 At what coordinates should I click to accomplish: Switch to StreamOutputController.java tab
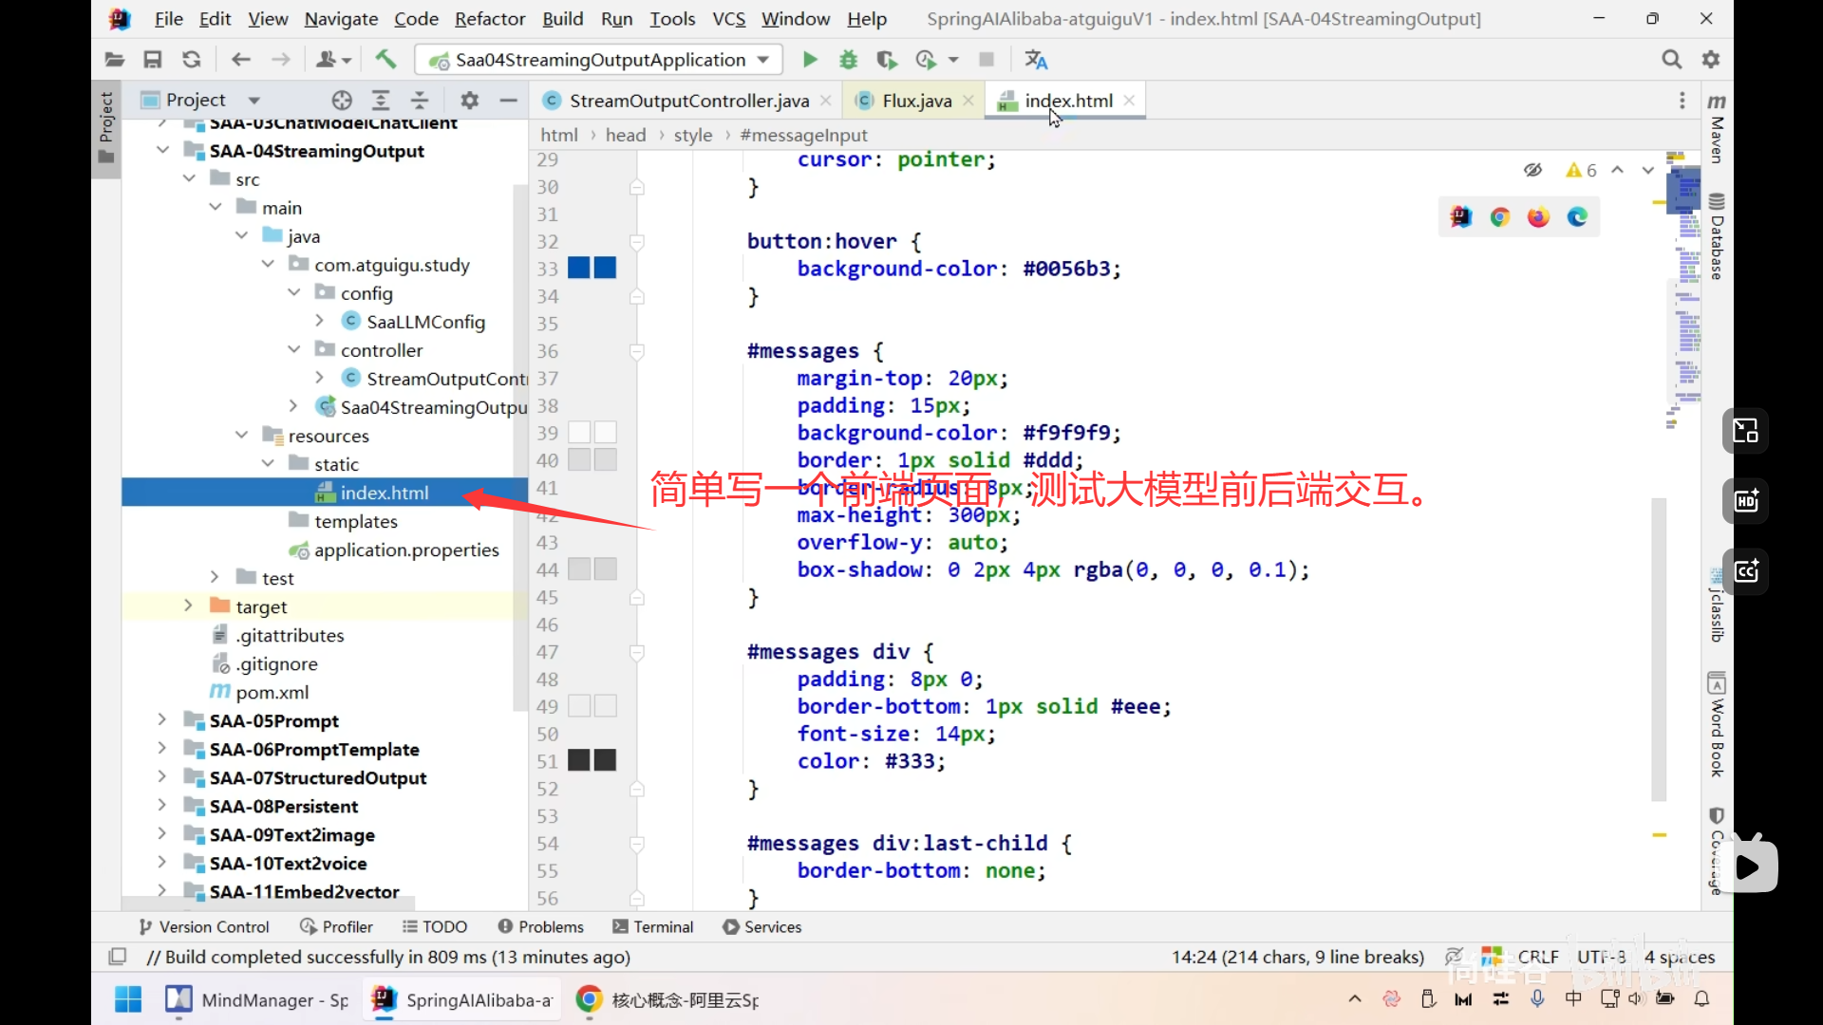pos(688,101)
